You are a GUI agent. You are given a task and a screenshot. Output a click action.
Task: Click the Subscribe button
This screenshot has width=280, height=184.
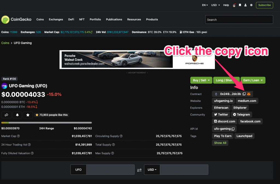[264, 5]
